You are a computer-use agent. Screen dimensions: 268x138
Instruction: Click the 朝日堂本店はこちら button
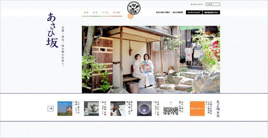click(211, 12)
